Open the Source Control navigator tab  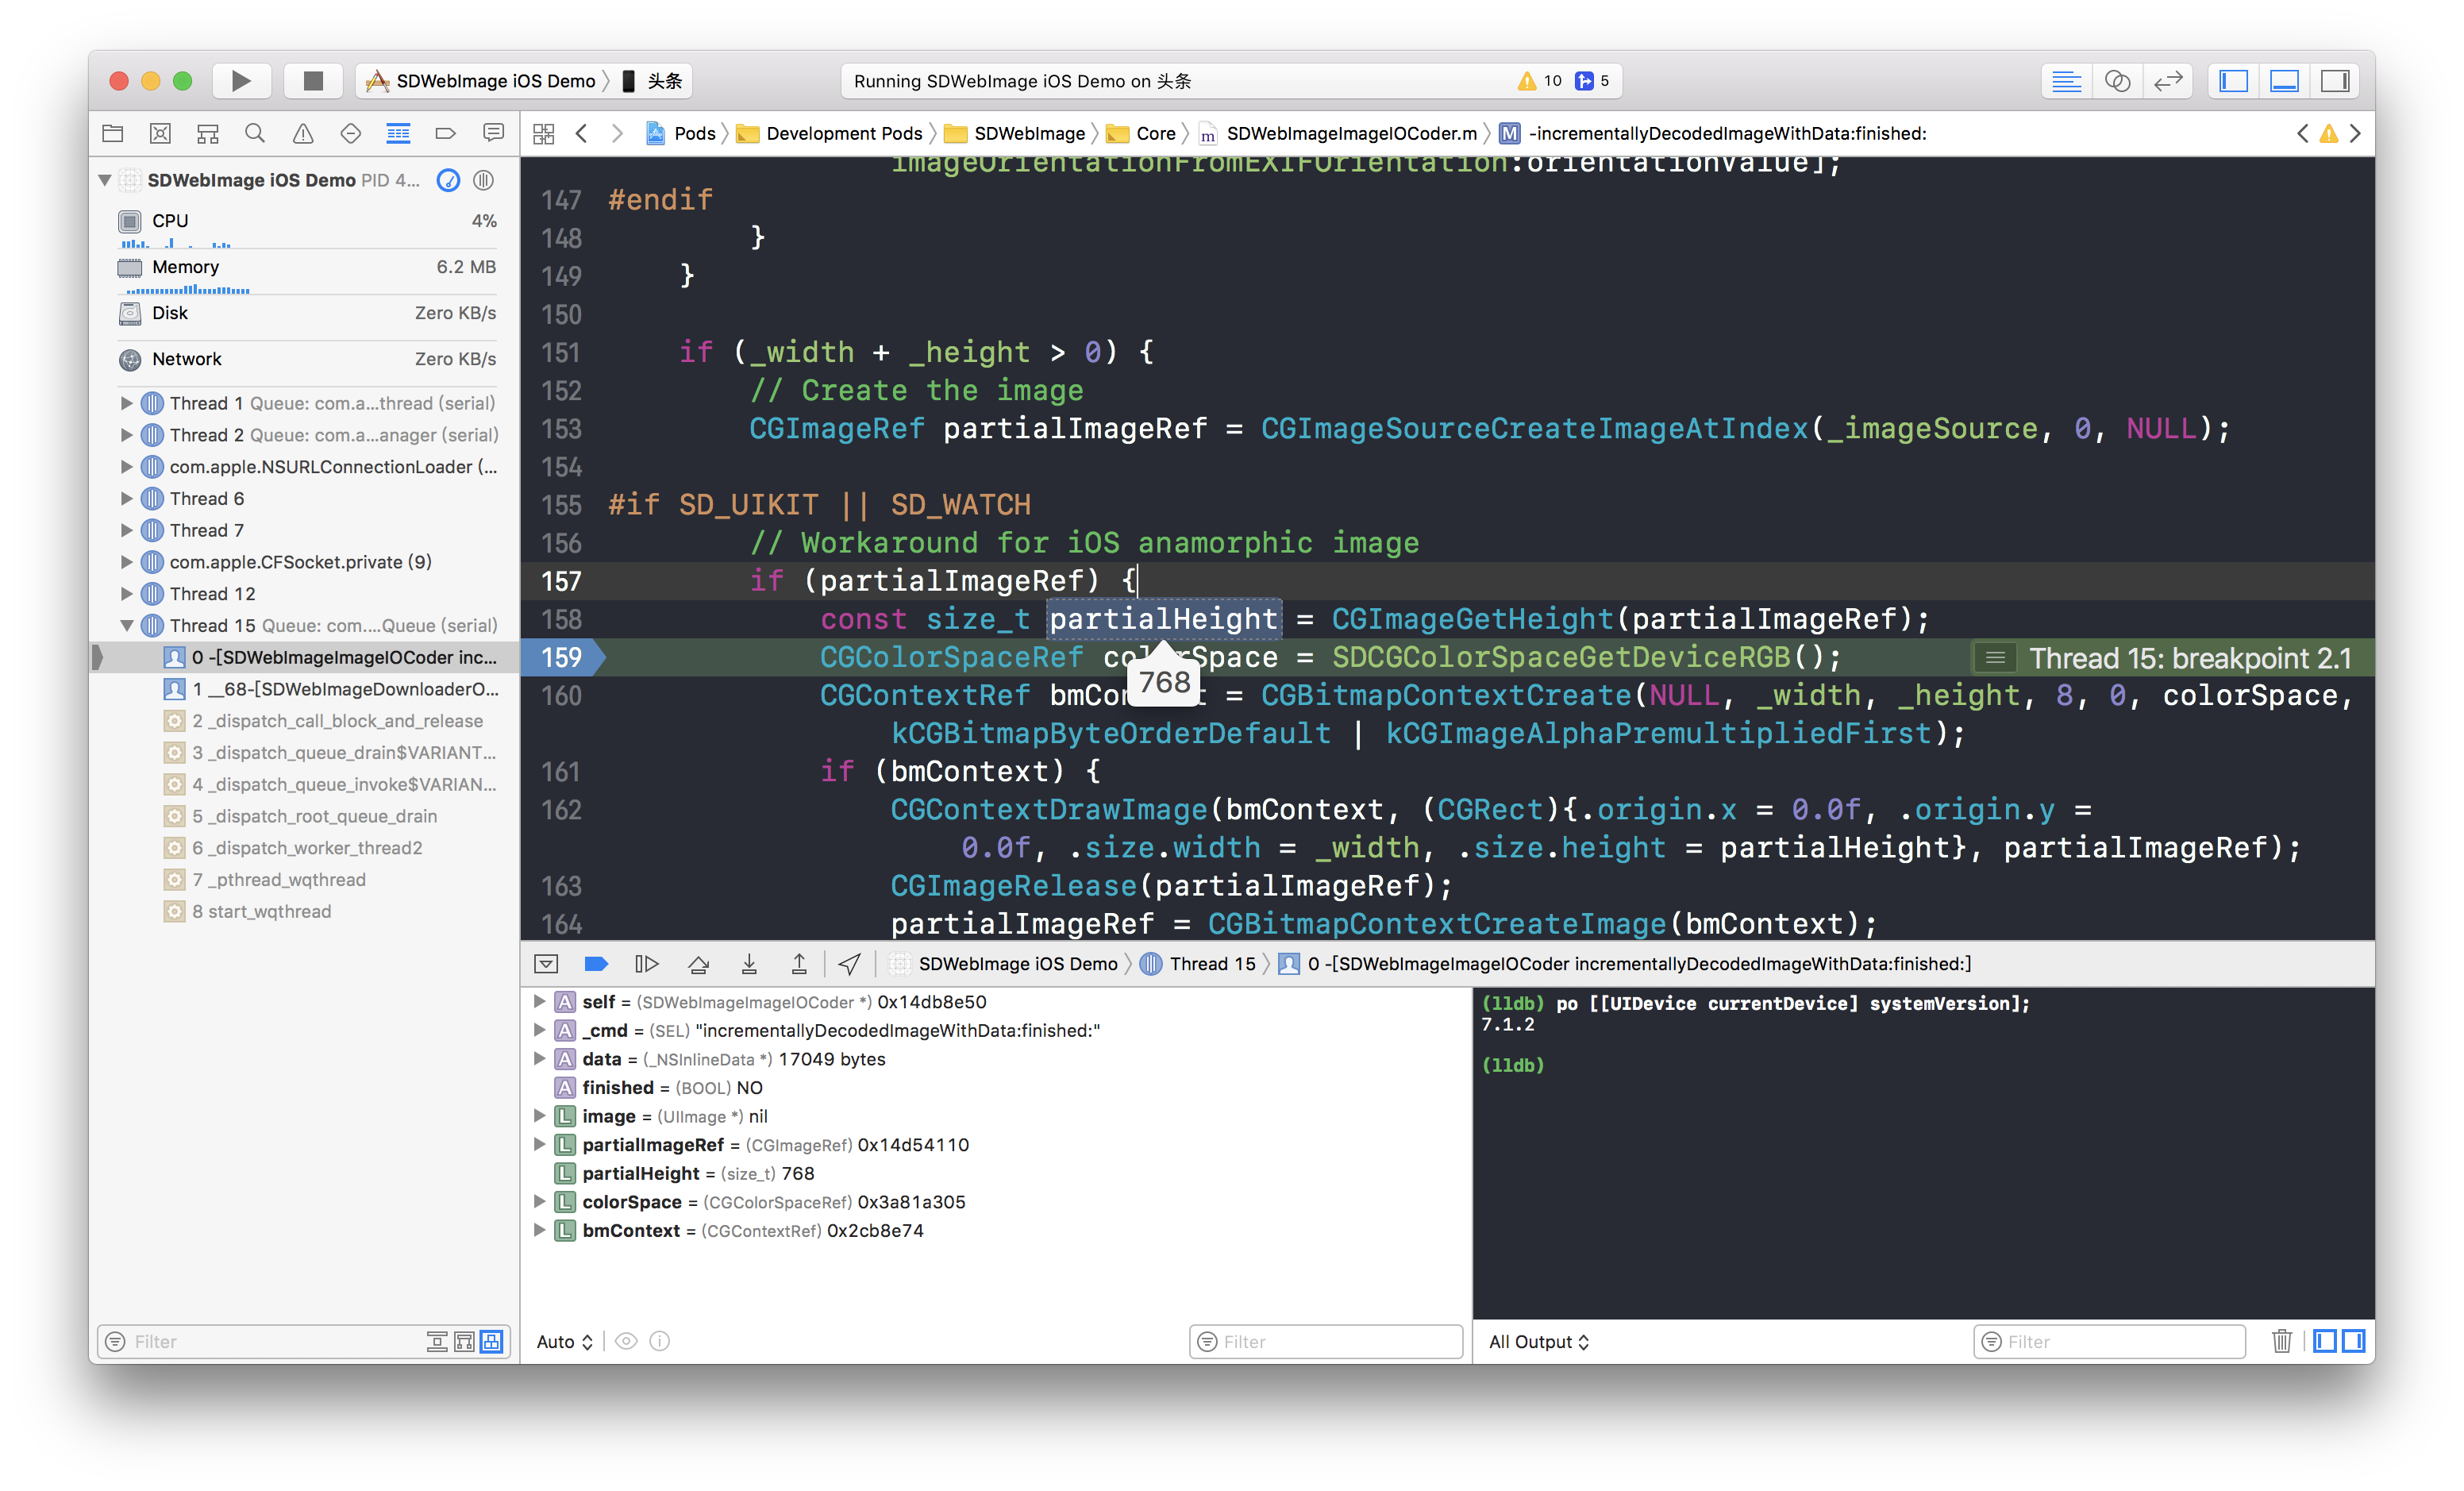click(160, 133)
